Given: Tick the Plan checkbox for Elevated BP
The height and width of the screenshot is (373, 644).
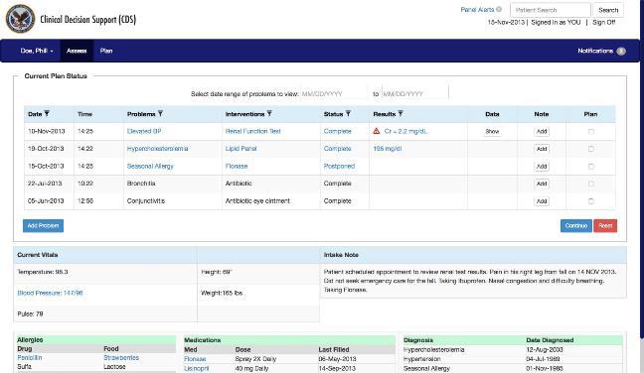Looking at the screenshot, I should point(591,132).
